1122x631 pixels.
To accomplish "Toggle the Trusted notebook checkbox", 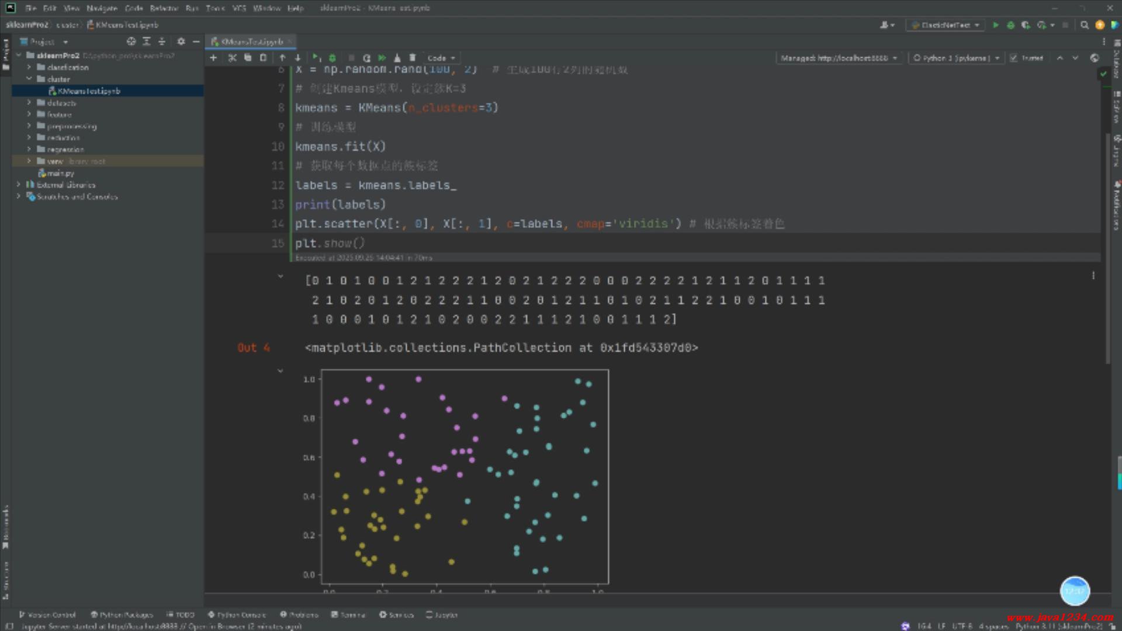I will point(1014,58).
